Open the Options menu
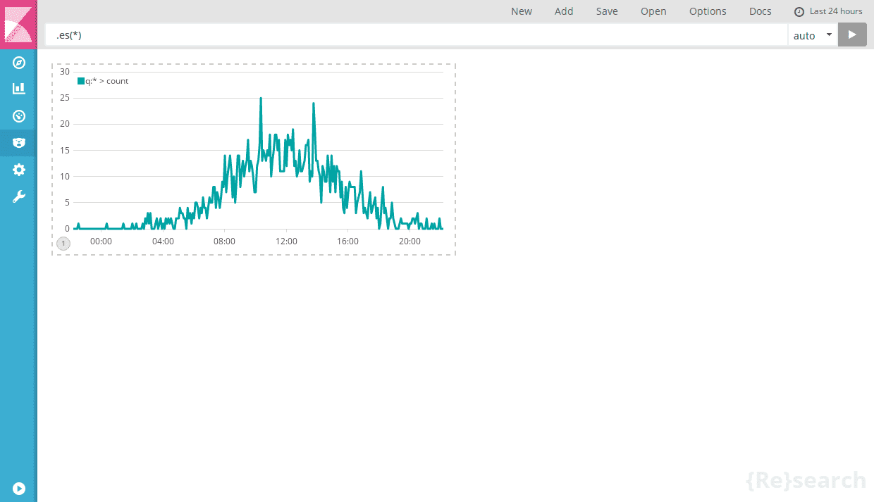This screenshot has height=502, width=874. 708,11
